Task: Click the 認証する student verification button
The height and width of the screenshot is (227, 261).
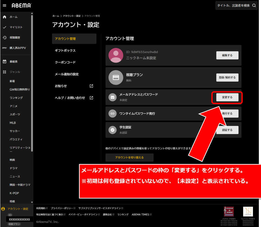Action: [x=227, y=130]
